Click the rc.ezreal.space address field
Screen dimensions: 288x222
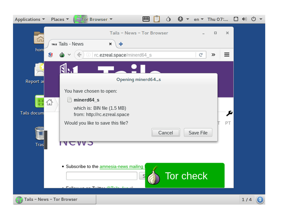[x=144, y=55]
